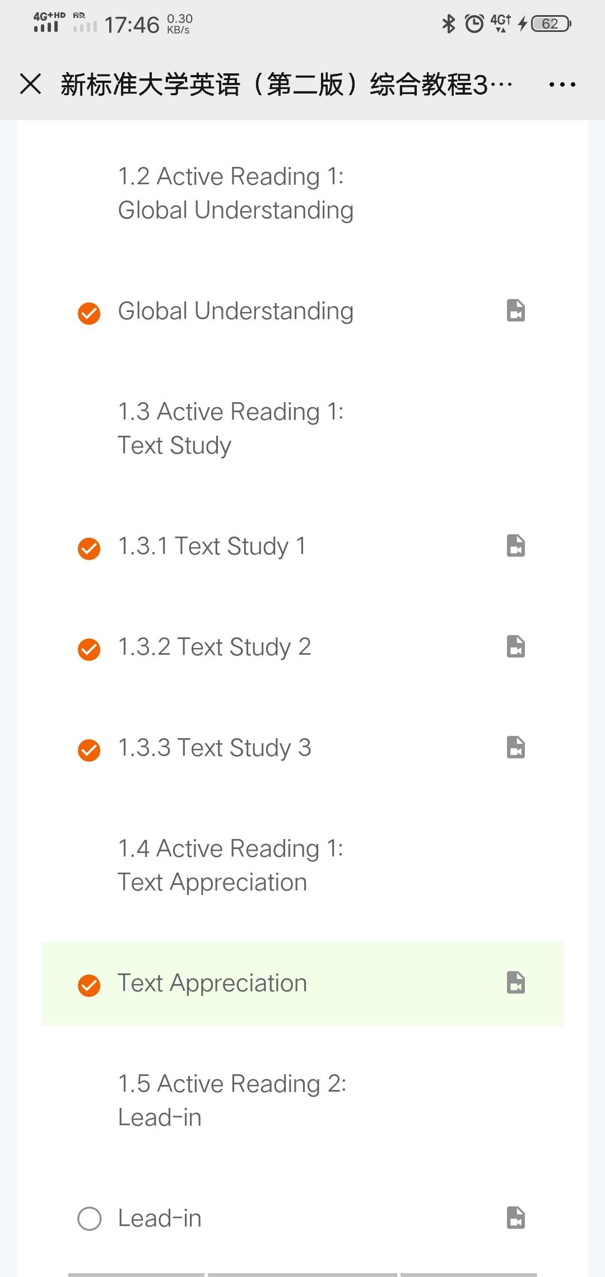Toggle the Global Understanding completion checkmark
The image size is (605, 1277).
click(x=89, y=313)
